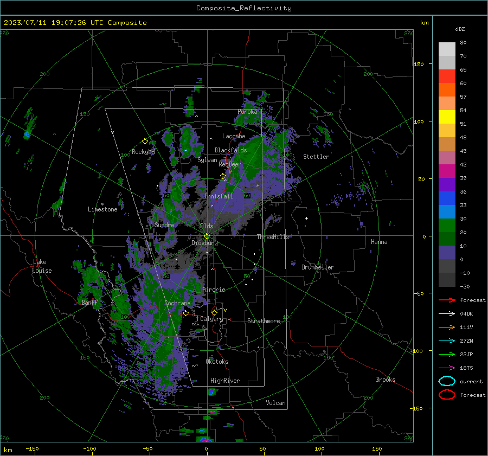Pick the light gray 80 dBZ swatch
Screen dimensions: 488x456
tap(447, 49)
